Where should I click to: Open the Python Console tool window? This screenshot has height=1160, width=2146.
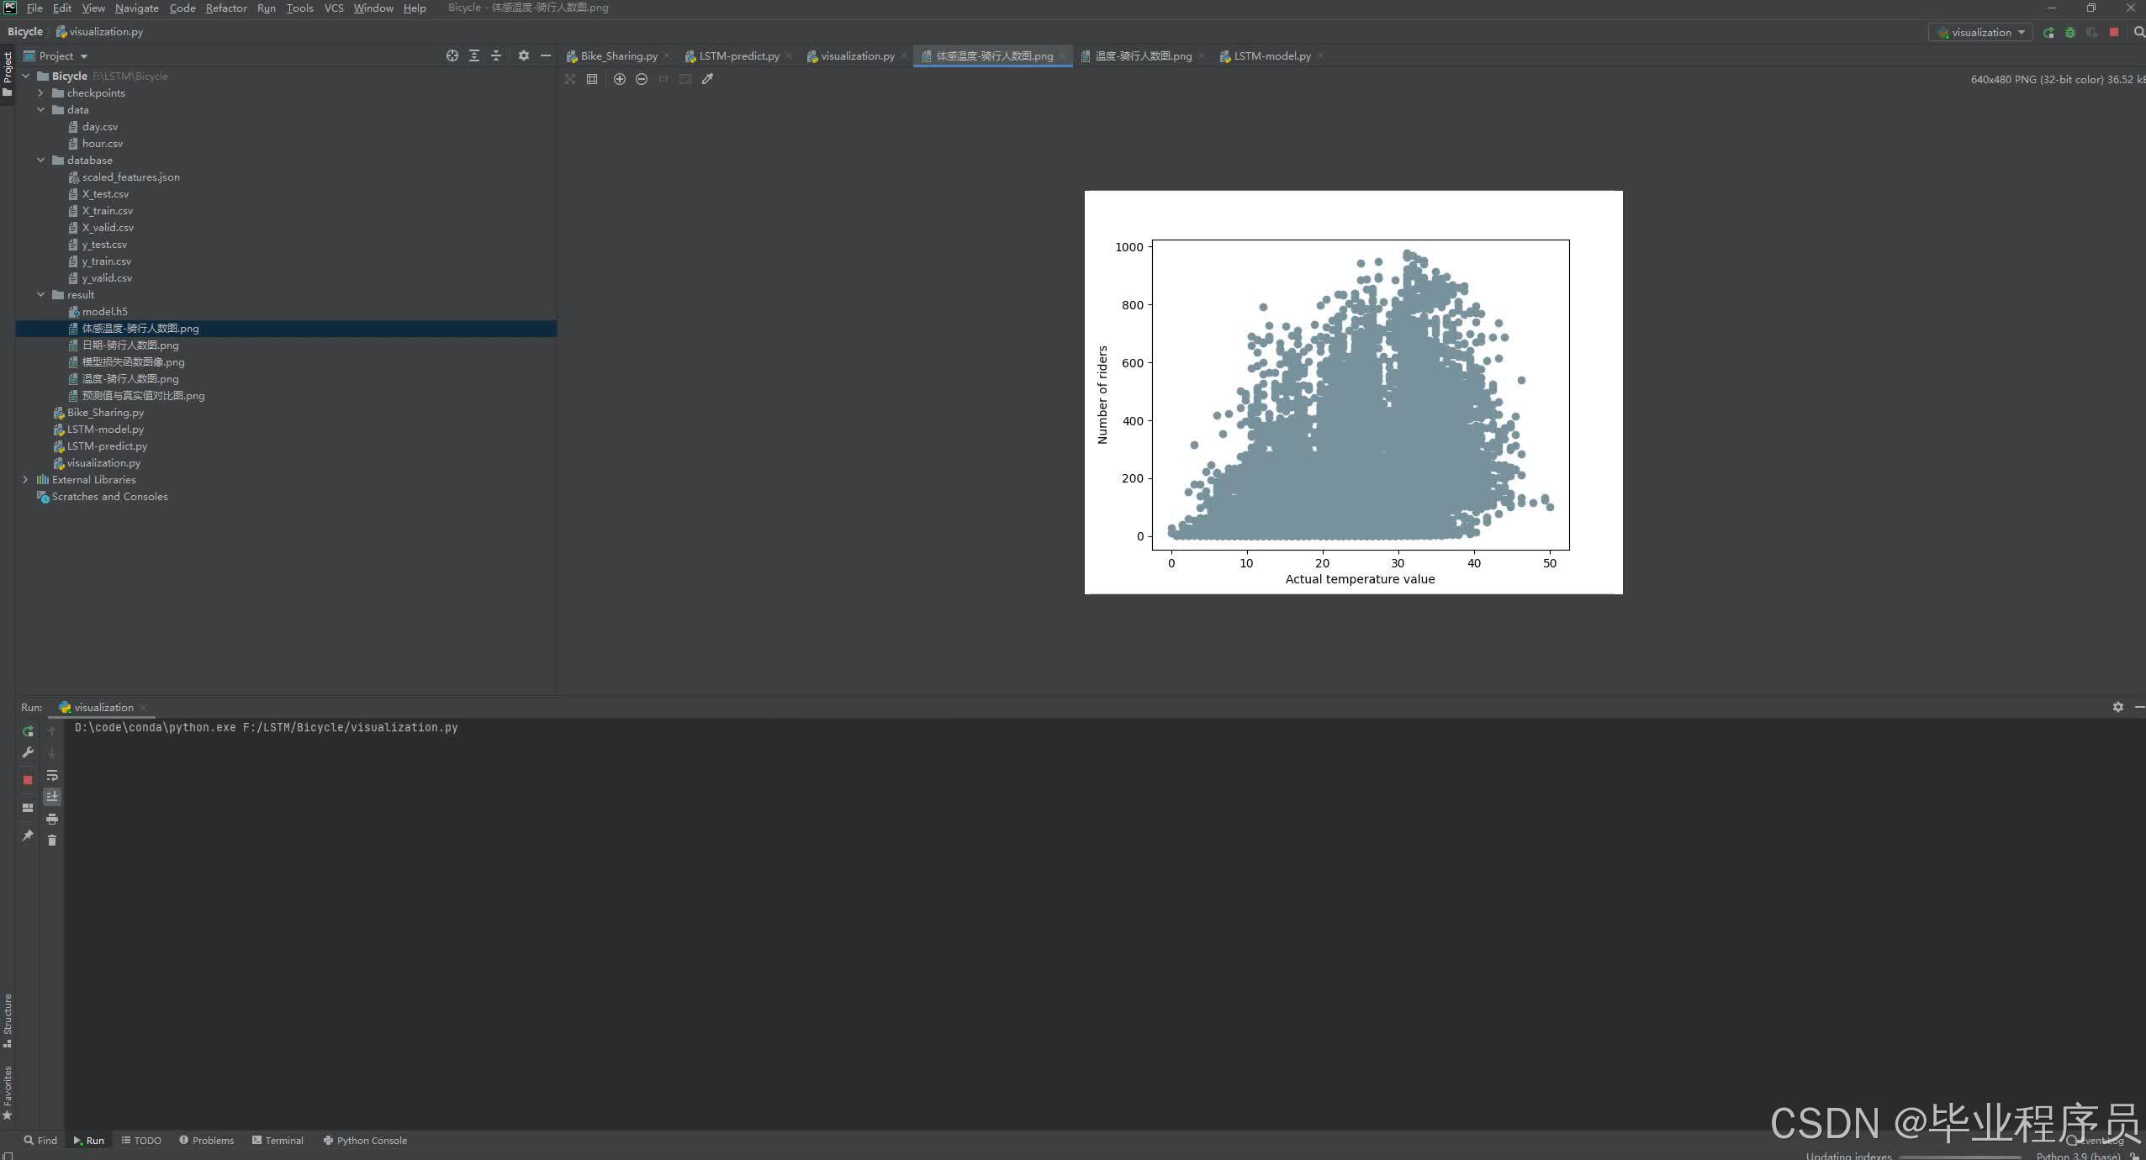[x=365, y=1141]
